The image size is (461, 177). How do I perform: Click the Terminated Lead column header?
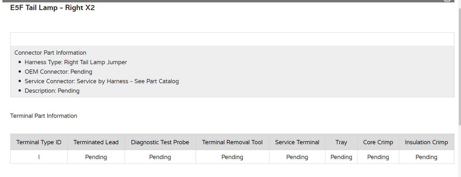tap(96, 142)
